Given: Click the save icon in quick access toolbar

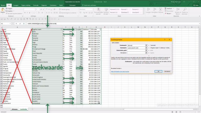Looking at the screenshot, I should click(x=2, y=19).
